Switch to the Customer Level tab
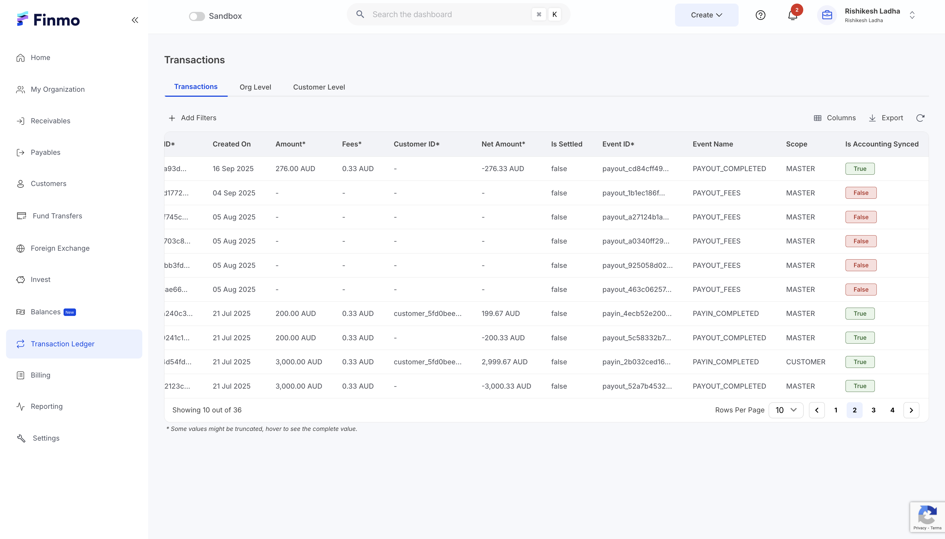 click(x=319, y=87)
